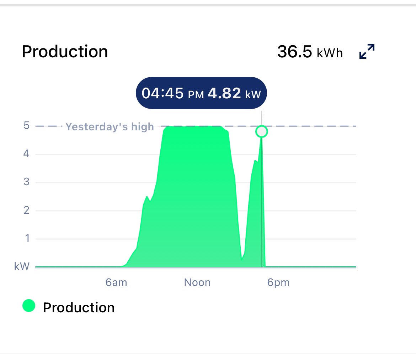Click the chart marker at 04:45 PM
The image size is (416, 354).
262,131
